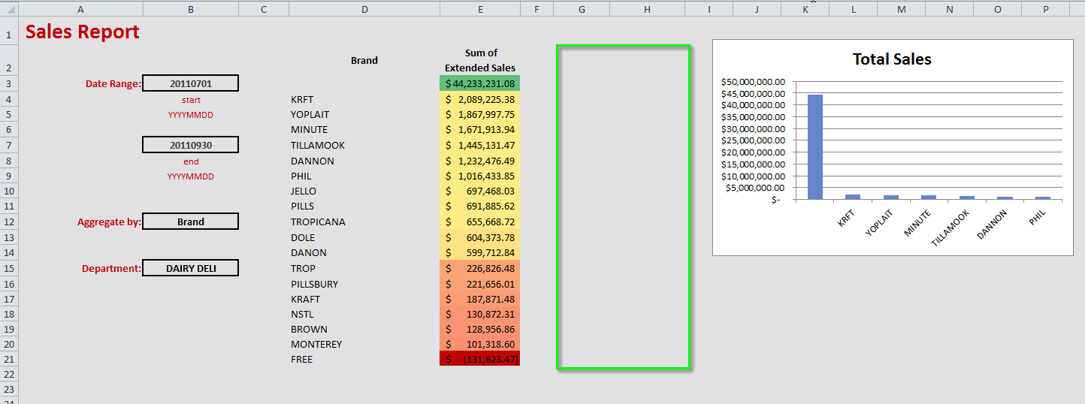
Task: Select the sales value 101,318.60
Action: pyautogui.click(x=480, y=344)
